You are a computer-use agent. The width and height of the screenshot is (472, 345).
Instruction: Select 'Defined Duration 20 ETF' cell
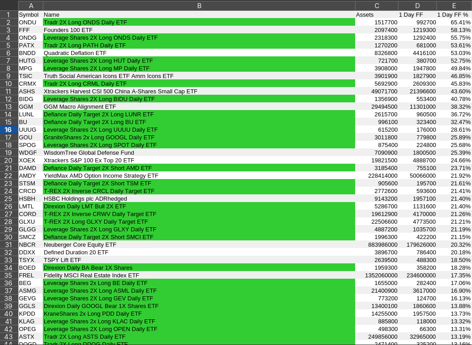[x=199, y=253]
